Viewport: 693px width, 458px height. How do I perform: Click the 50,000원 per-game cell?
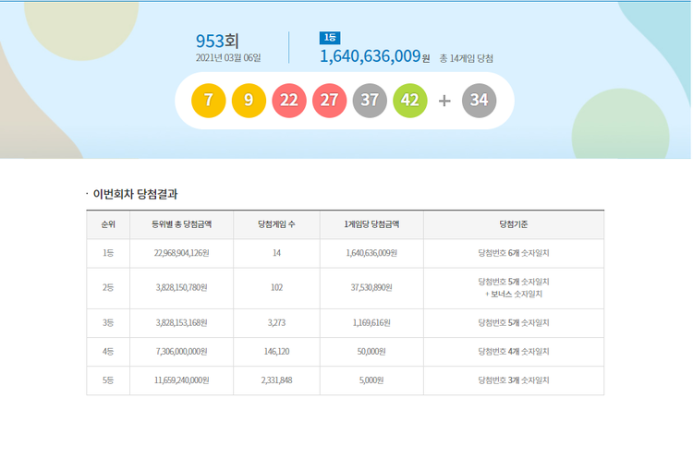point(371,352)
